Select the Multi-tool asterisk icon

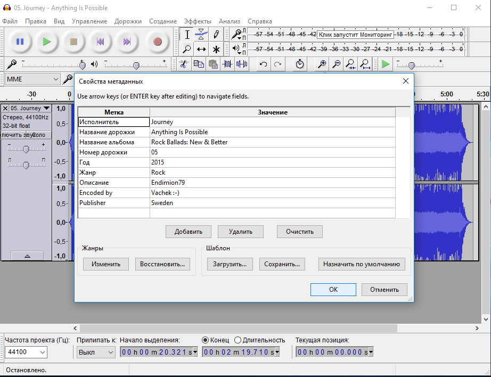click(216, 50)
